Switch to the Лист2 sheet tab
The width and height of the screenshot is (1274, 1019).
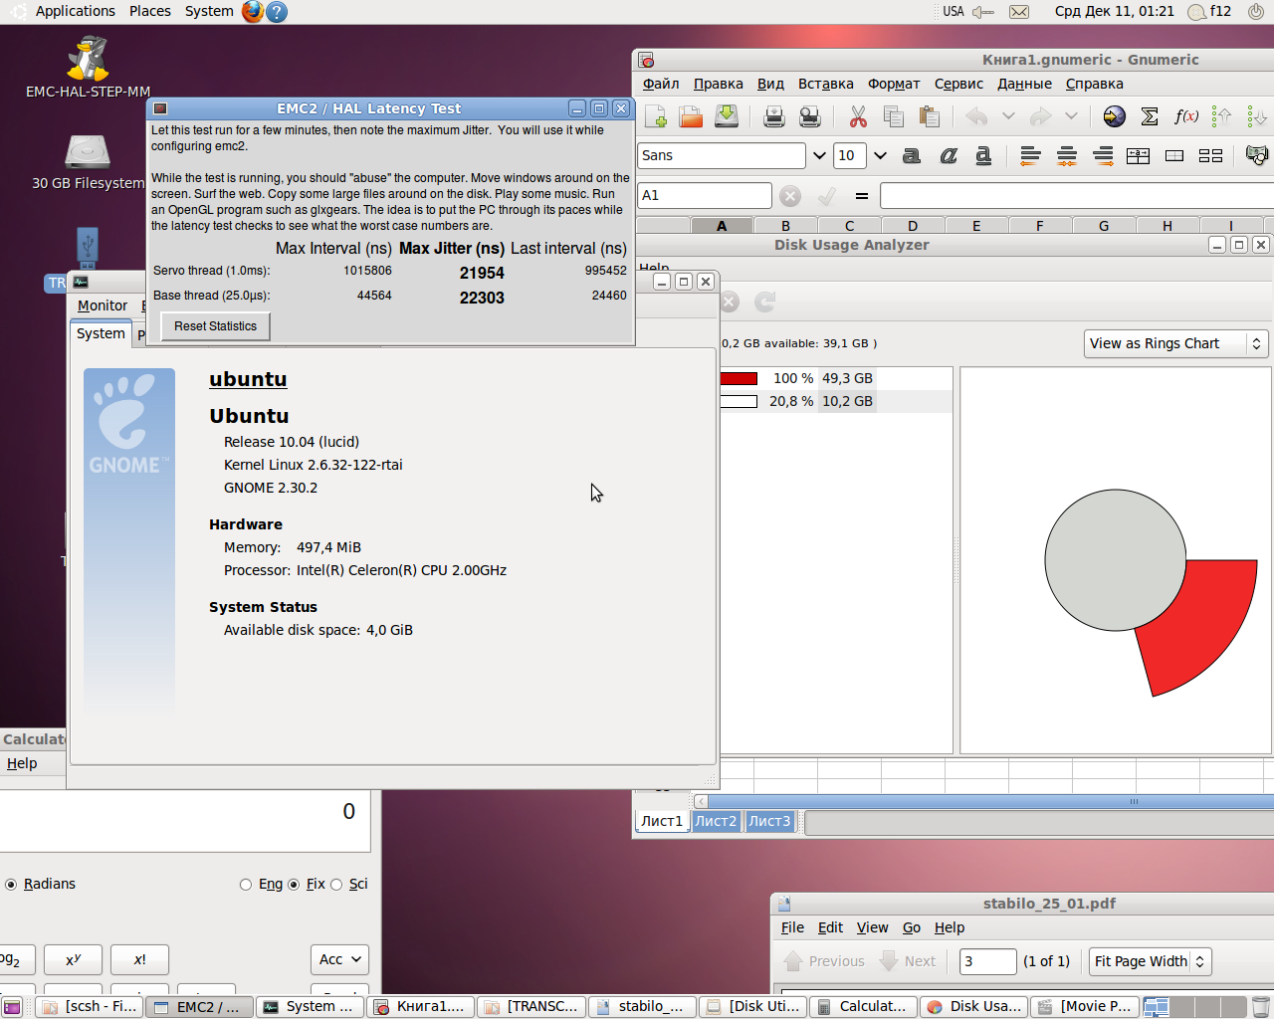(716, 821)
